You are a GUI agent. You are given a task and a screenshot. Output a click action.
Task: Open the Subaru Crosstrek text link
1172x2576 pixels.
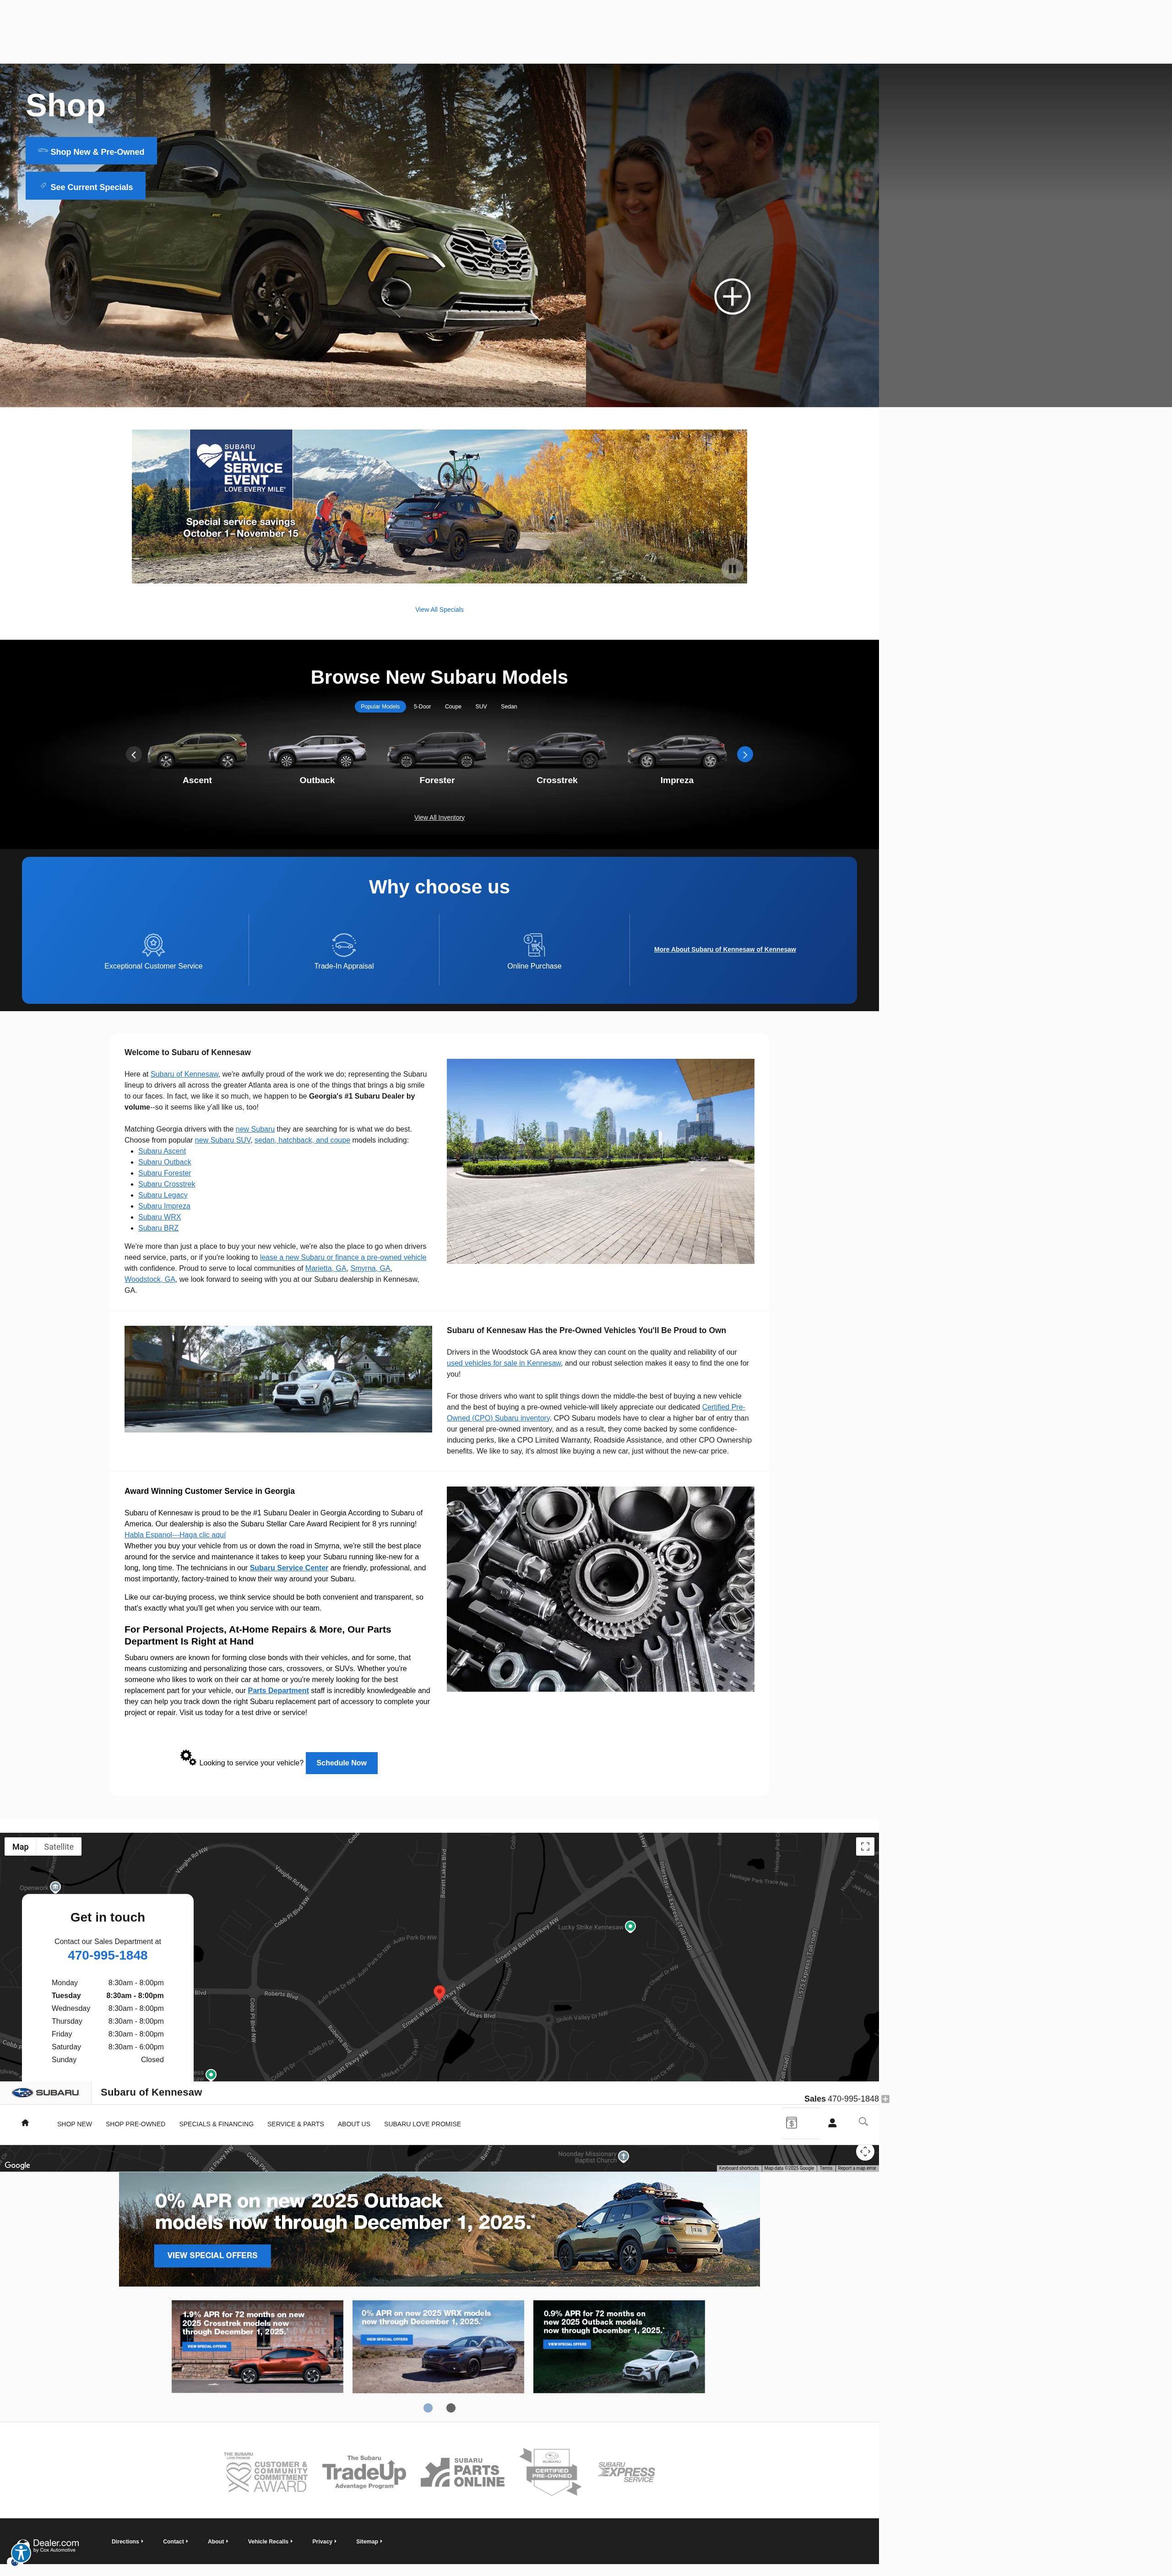pyautogui.click(x=166, y=1184)
